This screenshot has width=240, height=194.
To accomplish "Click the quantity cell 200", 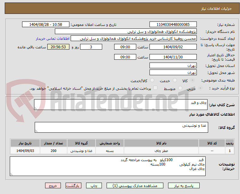I will 54,151.
